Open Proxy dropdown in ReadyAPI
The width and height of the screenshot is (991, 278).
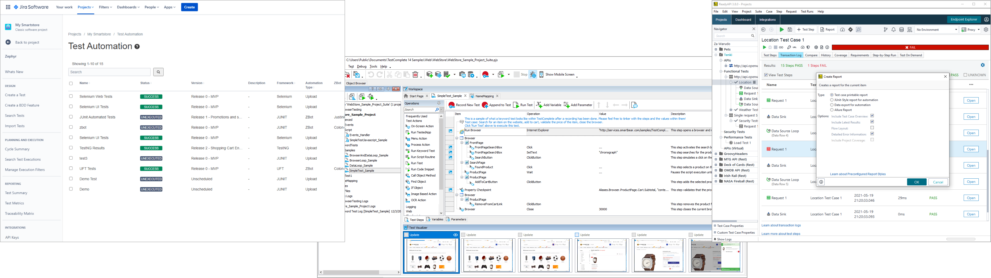pos(970,29)
